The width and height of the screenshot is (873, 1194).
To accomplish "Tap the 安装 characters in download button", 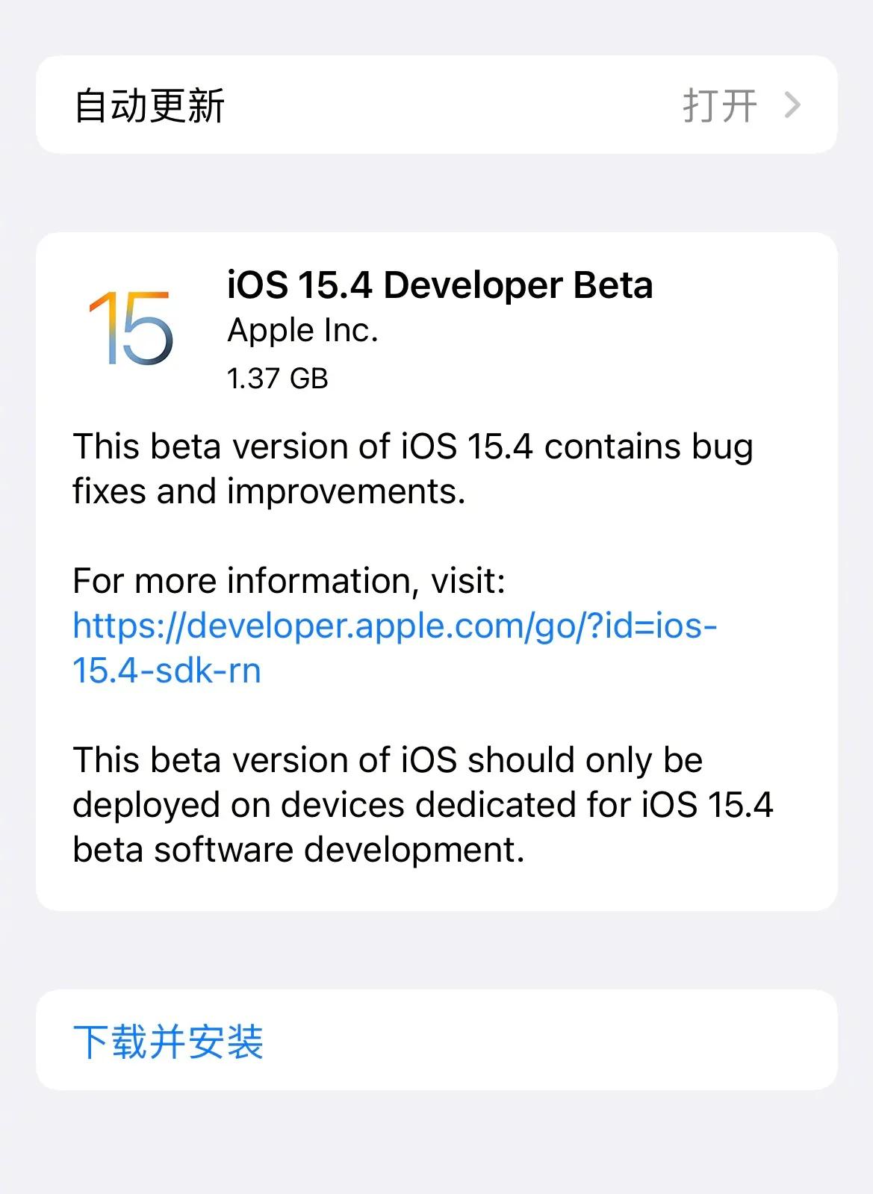I will [x=226, y=1041].
